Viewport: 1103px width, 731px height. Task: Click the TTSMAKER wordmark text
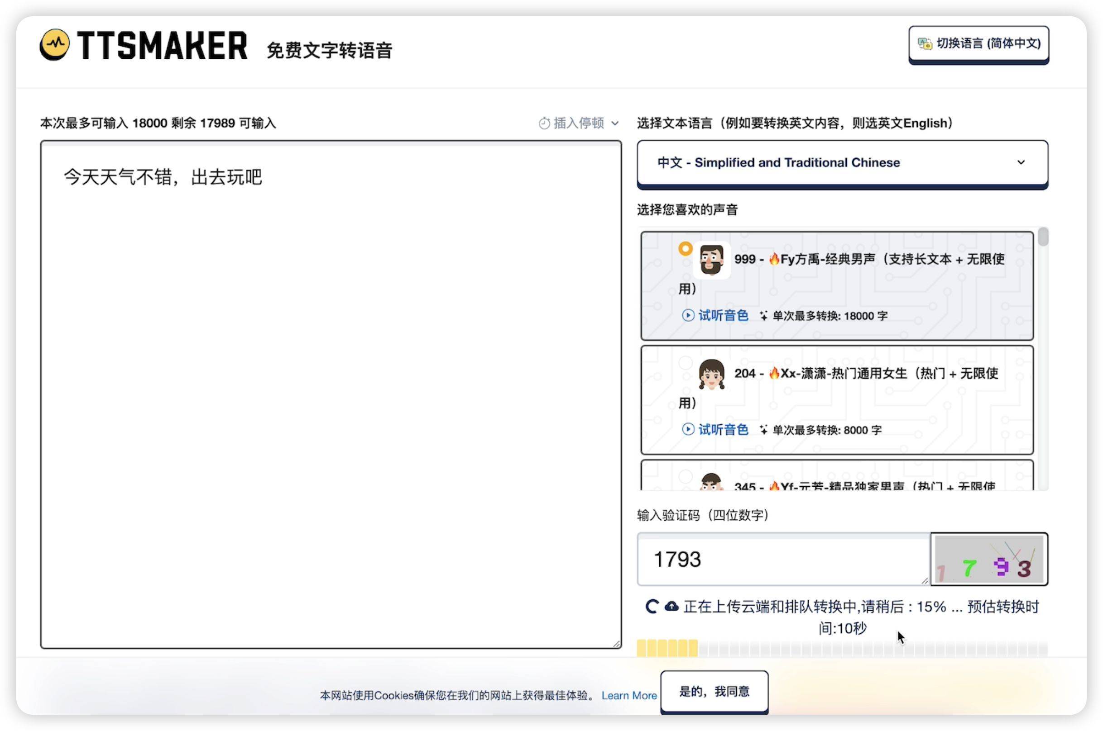(x=162, y=46)
